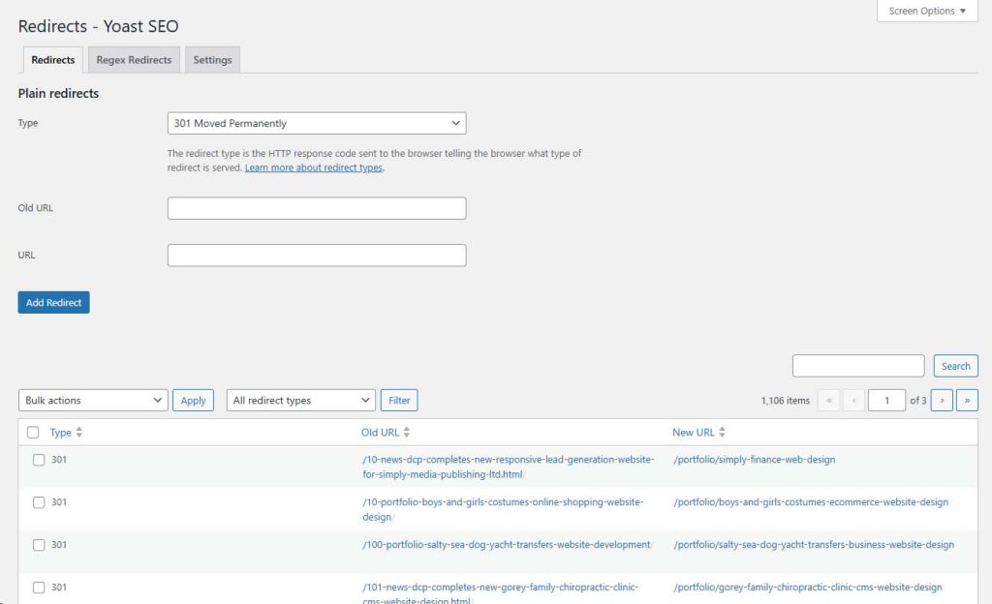
Task: Check the salty-sea-dog redirect row checkbox
Action: [38, 544]
